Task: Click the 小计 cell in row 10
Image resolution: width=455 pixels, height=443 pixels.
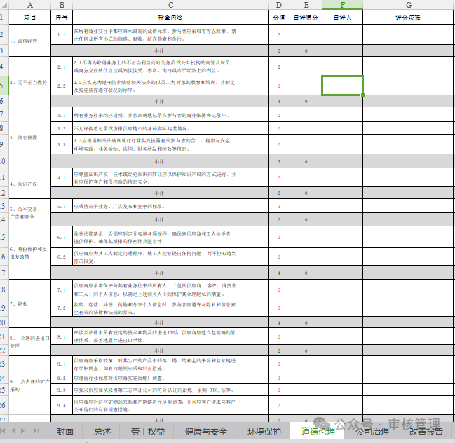Action: [159, 161]
